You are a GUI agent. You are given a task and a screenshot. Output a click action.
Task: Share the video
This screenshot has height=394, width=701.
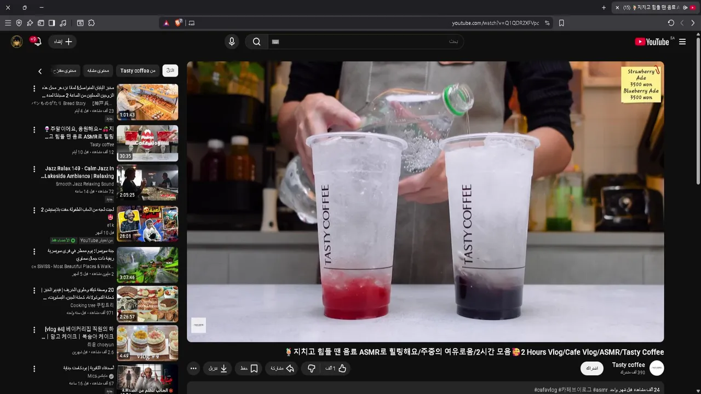[x=283, y=369]
